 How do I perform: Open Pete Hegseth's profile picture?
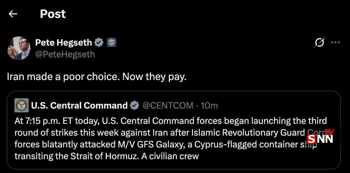pyautogui.click(x=19, y=48)
